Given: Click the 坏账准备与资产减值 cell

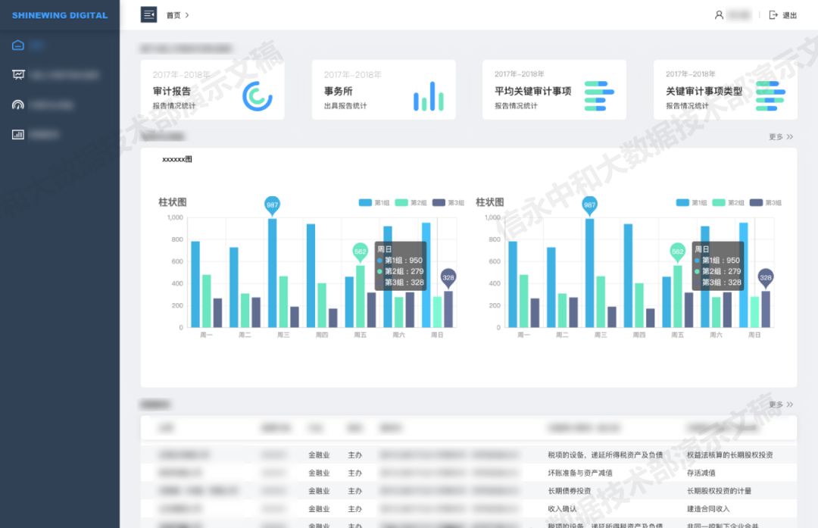Looking at the screenshot, I should click(580, 473).
